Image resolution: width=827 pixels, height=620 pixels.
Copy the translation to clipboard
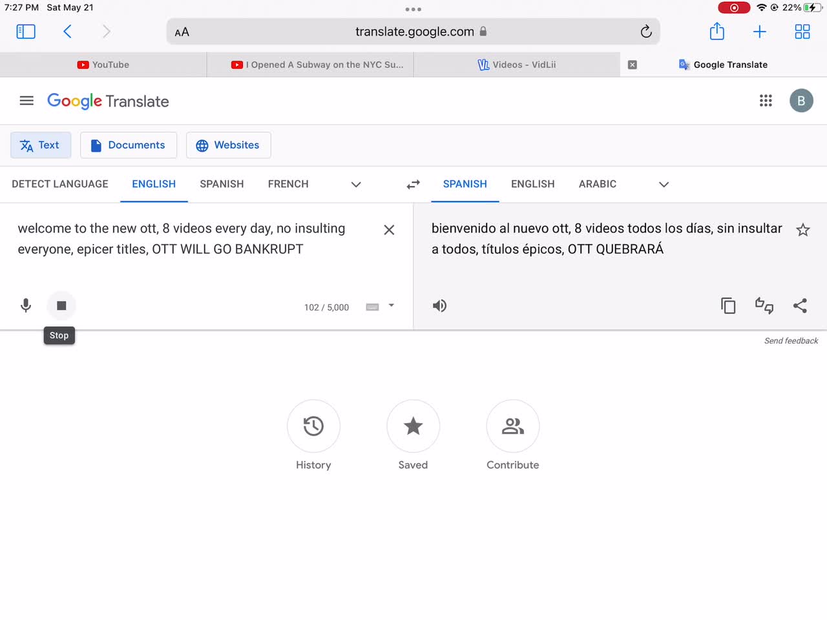point(728,305)
